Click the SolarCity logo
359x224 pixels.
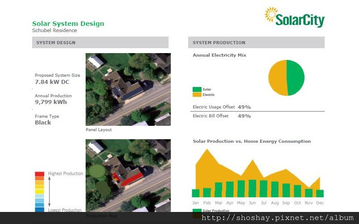pos(295,17)
